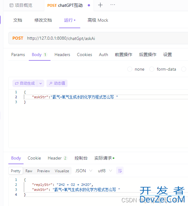Switch to the Auth tab
188x206 pixels.
click(x=103, y=55)
